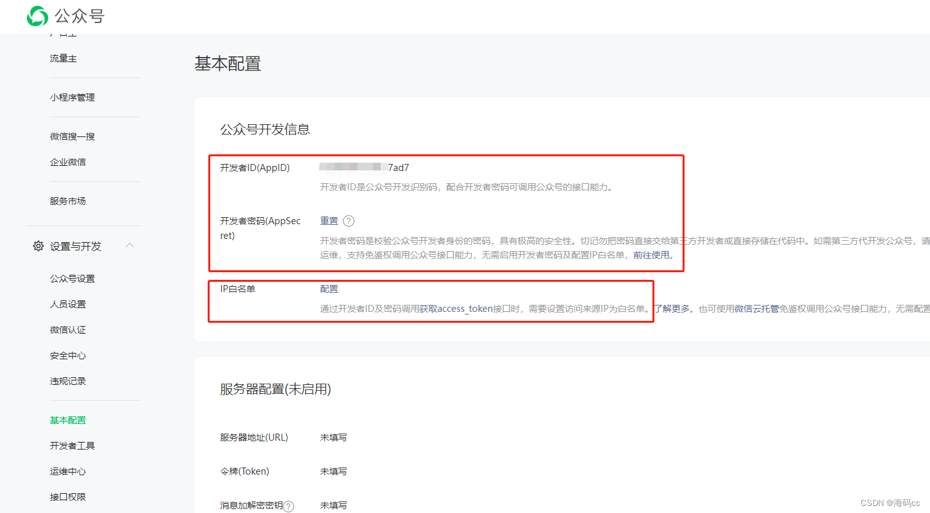Click the 令牌(Token) label

pos(245,471)
